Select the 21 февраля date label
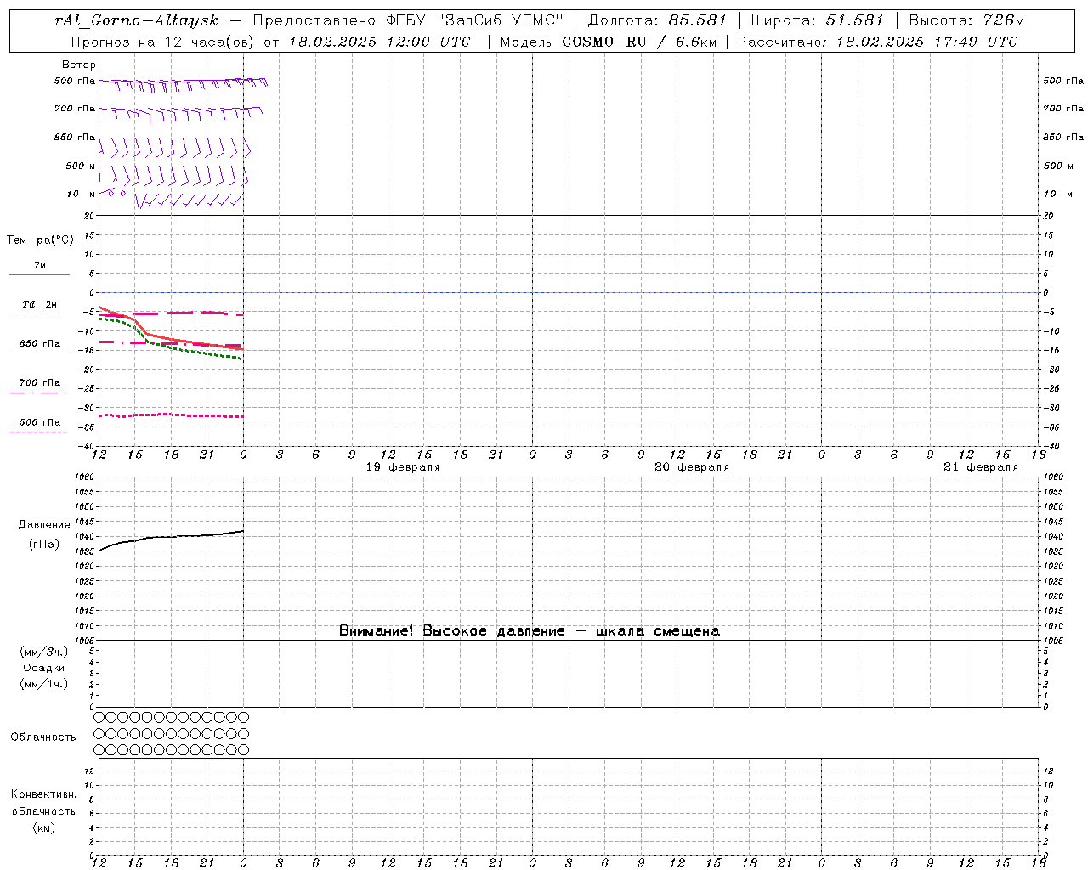 [x=981, y=467]
